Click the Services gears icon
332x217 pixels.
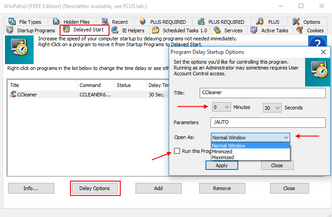click(217, 30)
